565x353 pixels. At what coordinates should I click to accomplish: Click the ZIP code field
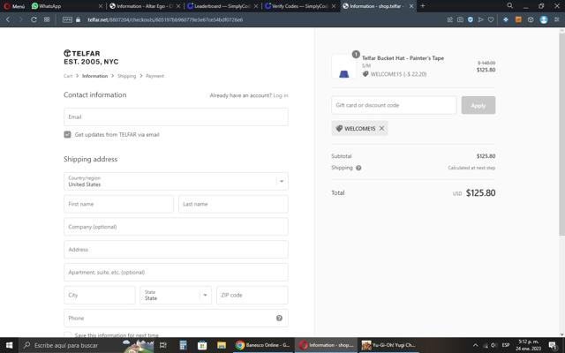pyautogui.click(x=252, y=295)
